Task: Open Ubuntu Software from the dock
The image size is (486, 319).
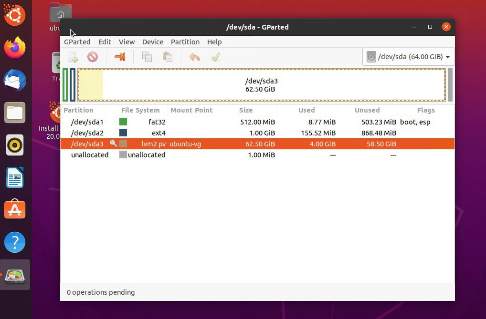Action: [15, 209]
